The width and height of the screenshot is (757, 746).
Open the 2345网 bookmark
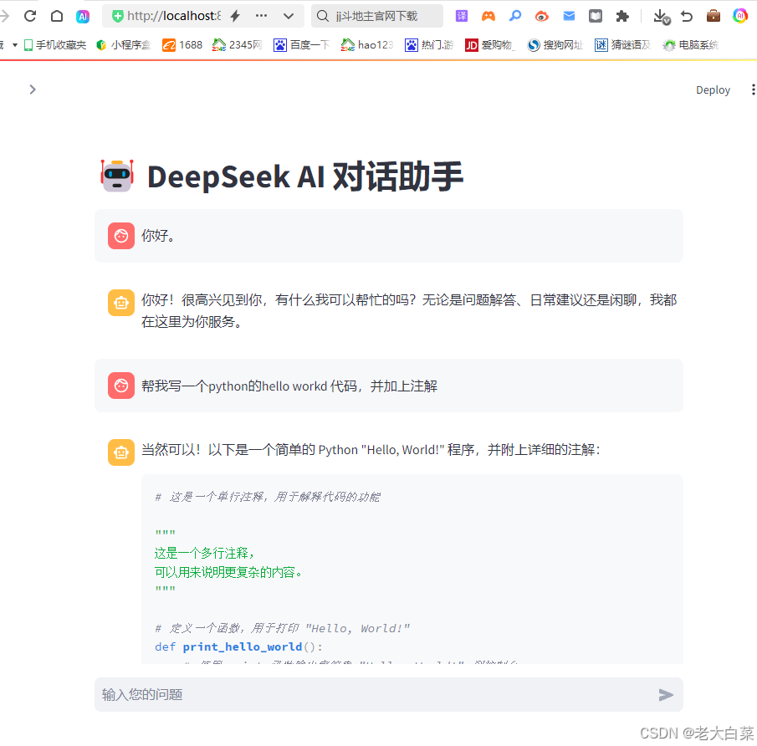(237, 45)
